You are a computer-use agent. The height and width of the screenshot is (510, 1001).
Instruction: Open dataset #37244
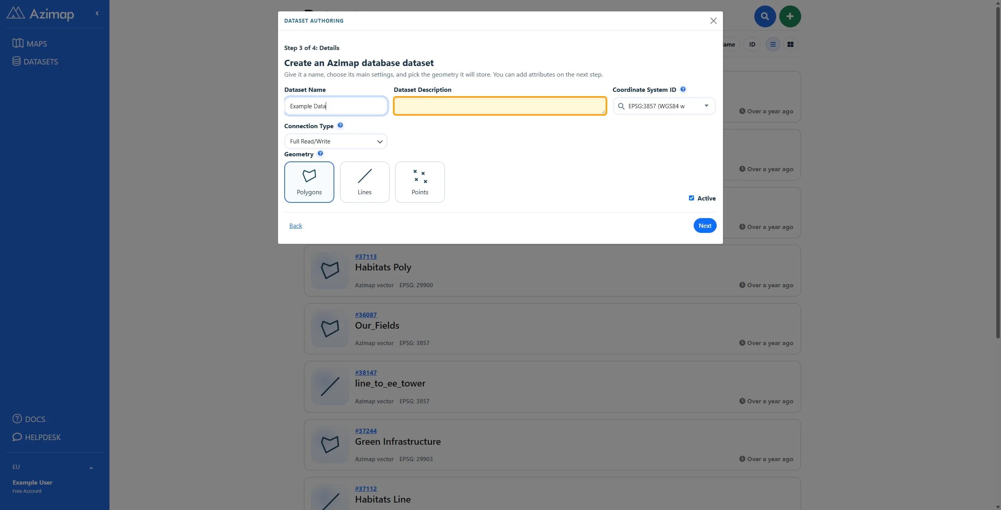[x=366, y=431]
